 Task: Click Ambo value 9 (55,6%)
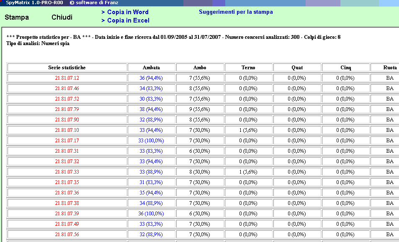coord(200,109)
